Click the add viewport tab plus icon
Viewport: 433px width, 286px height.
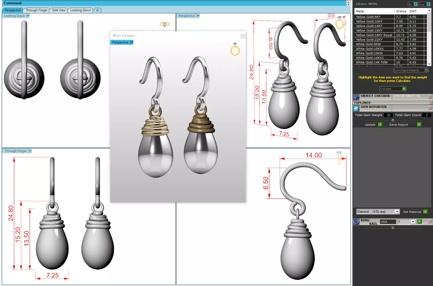[97, 10]
